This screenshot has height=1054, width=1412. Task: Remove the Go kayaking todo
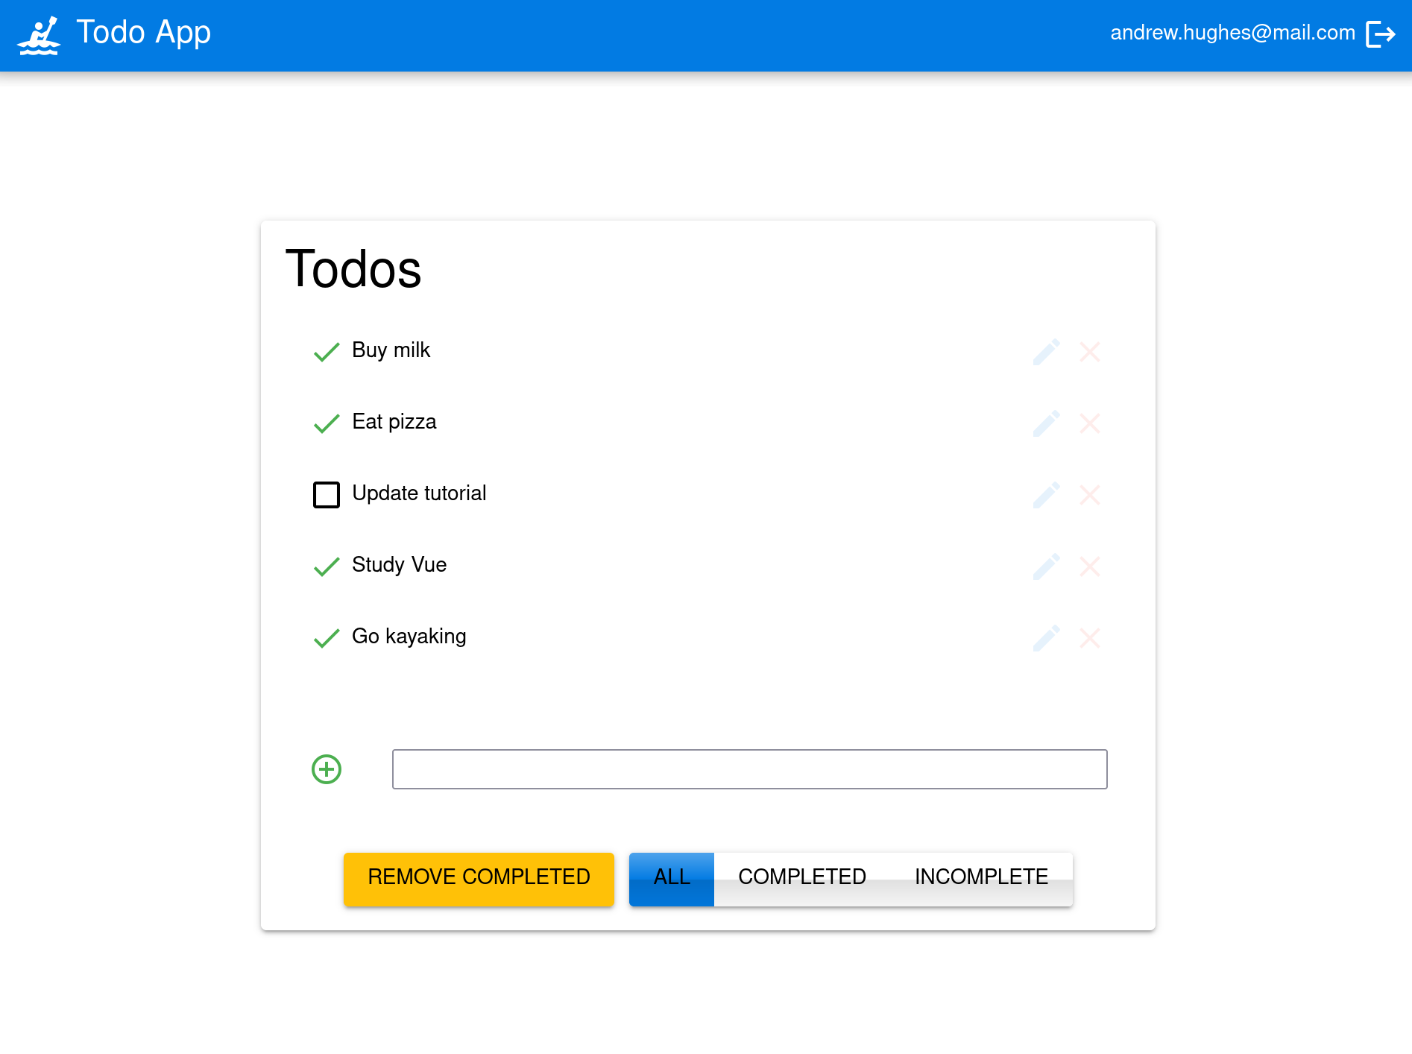point(1089,638)
